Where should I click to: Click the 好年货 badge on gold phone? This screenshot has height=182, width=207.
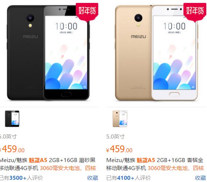coord(195,12)
